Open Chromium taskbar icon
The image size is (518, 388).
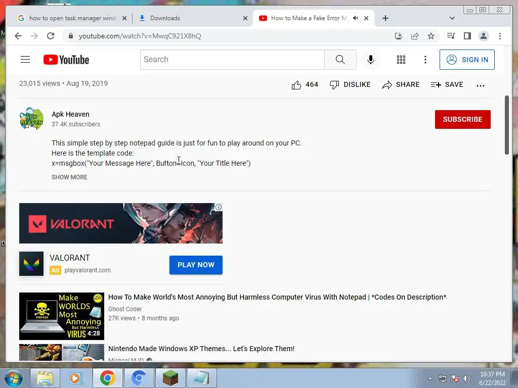pyautogui.click(x=139, y=378)
